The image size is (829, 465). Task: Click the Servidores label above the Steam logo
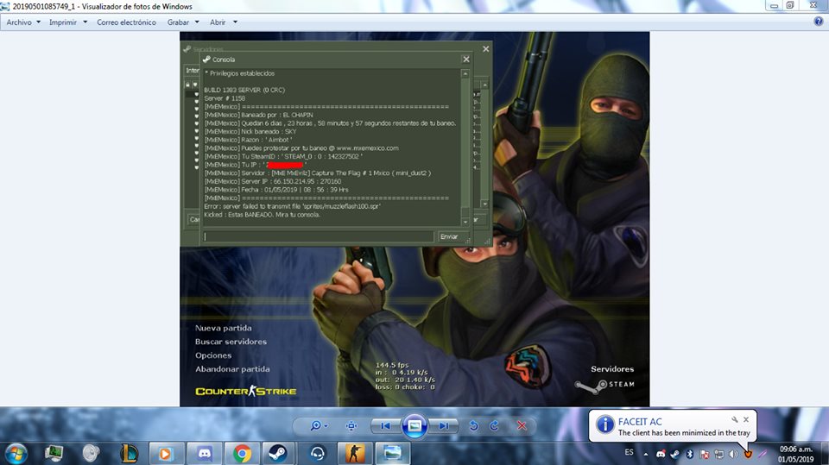pyautogui.click(x=612, y=369)
